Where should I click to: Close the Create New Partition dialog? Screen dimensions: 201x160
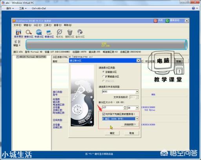pyautogui.click(x=138, y=60)
